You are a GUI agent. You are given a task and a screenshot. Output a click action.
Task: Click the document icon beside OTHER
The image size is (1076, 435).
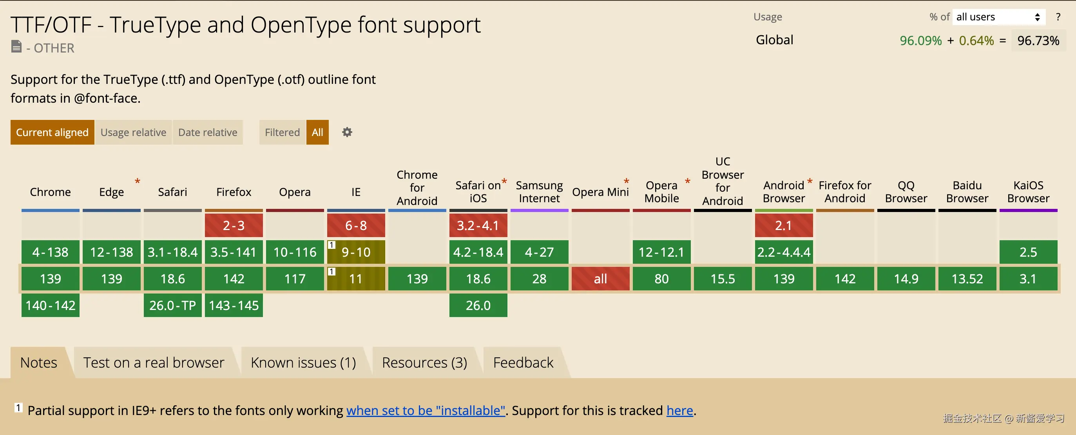click(16, 46)
